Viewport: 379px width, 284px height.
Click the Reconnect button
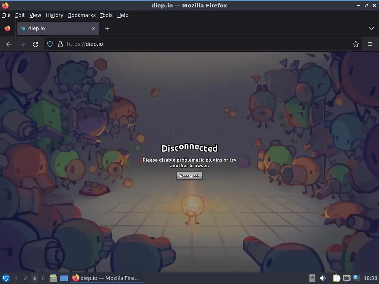point(189,176)
